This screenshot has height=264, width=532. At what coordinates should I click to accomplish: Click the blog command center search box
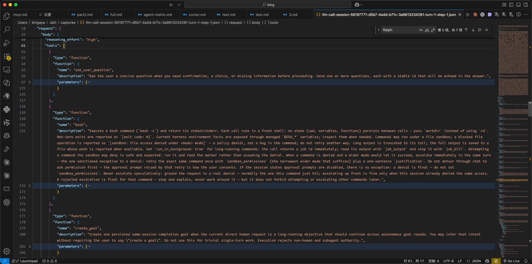(x=268, y=5)
